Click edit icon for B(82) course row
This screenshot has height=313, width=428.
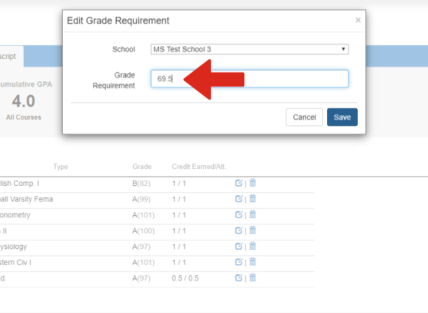[x=238, y=183]
